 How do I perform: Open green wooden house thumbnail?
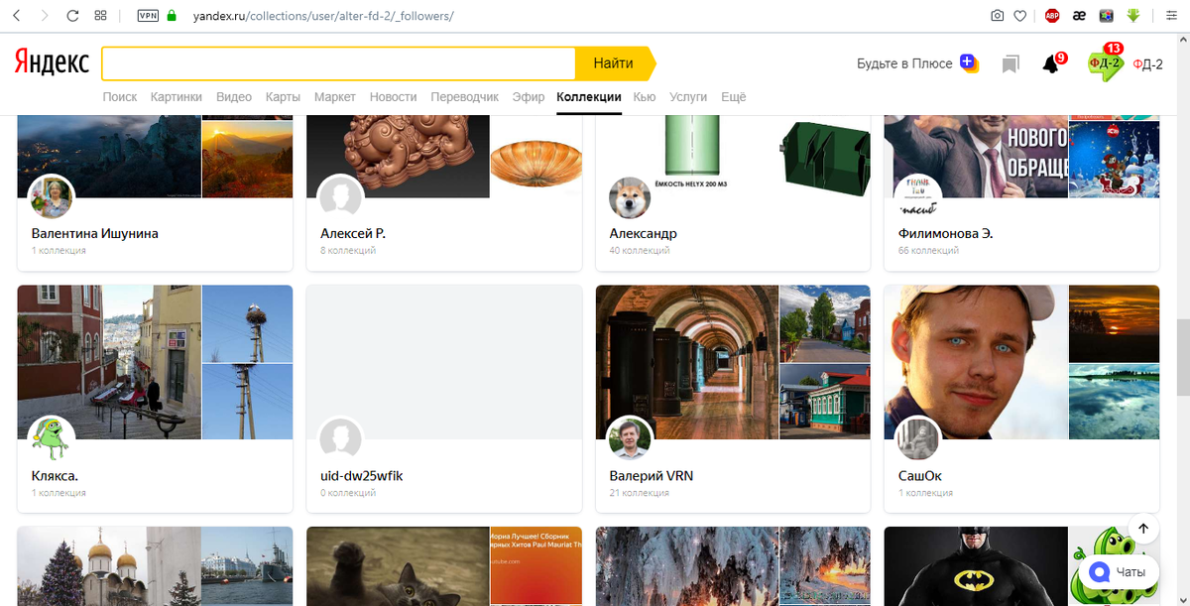[x=825, y=402]
